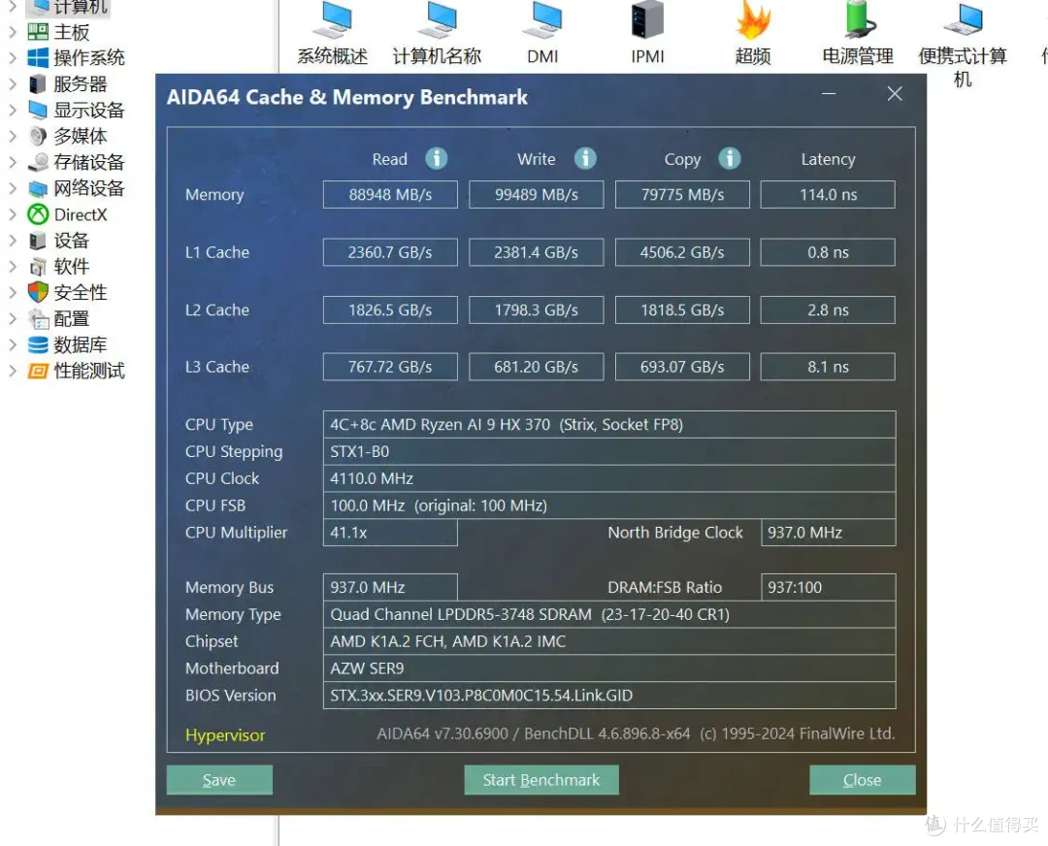Click the Motherboard AZW SER9 field
1048x846 pixels.
609,668
